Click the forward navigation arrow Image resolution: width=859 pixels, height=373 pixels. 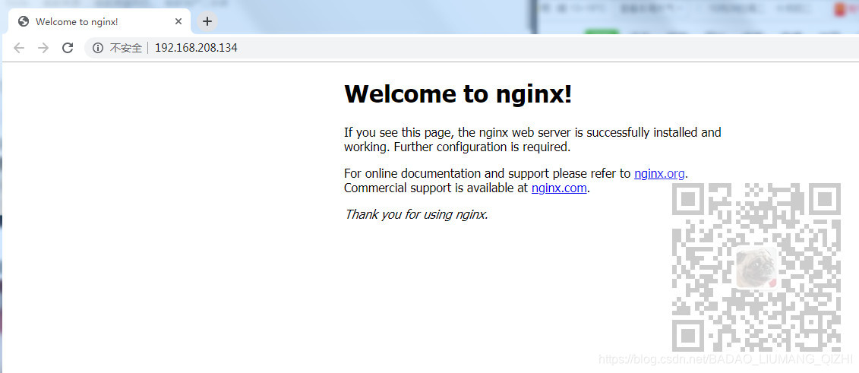click(x=43, y=48)
